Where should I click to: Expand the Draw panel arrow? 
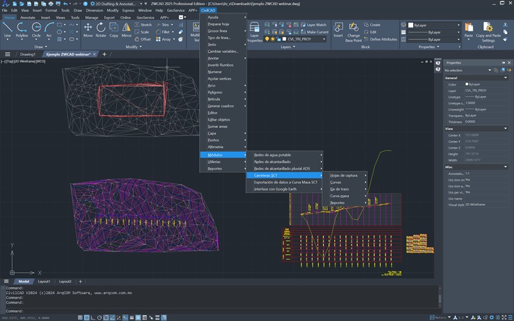46,46
